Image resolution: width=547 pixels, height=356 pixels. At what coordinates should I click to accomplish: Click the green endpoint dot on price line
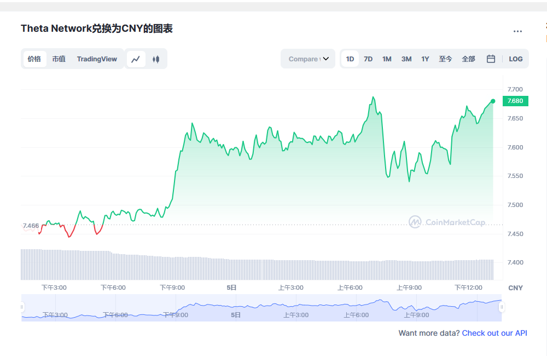[493, 101]
